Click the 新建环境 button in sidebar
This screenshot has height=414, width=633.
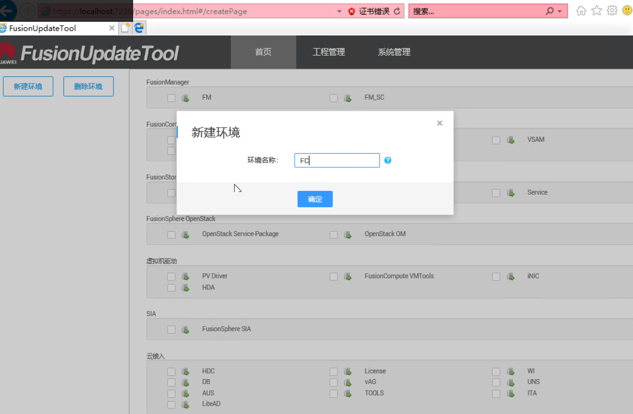pyautogui.click(x=28, y=86)
